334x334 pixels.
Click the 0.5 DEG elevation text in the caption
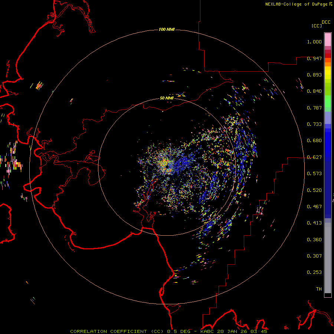(179, 331)
